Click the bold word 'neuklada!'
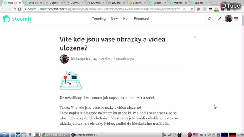The height and width of the screenshot is (137, 244). [161, 124]
